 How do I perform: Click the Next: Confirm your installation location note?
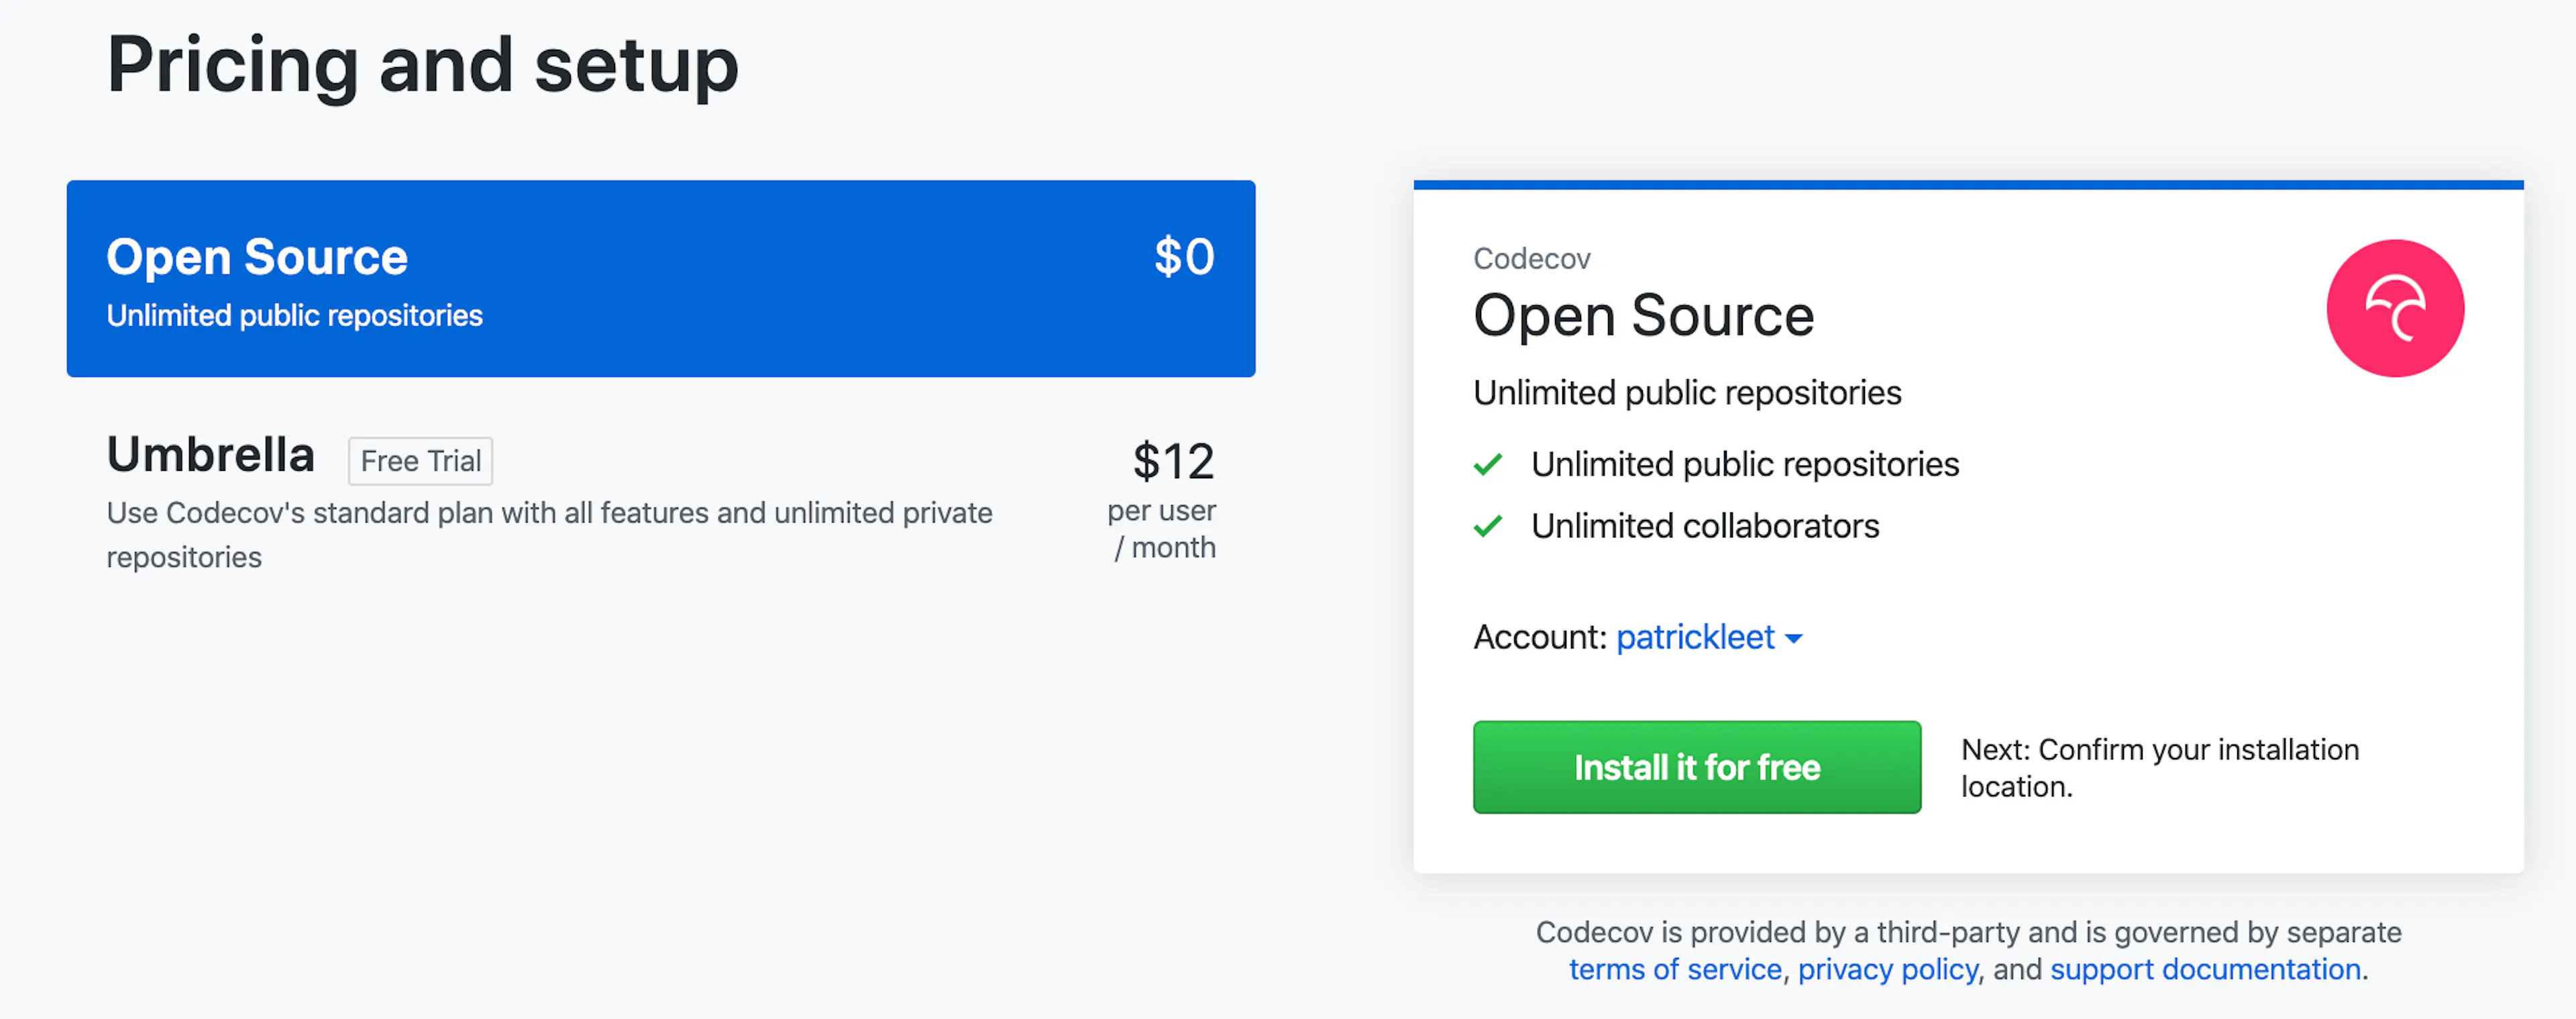(x=2160, y=768)
